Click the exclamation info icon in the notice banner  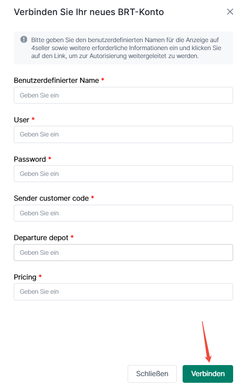coord(24,39)
